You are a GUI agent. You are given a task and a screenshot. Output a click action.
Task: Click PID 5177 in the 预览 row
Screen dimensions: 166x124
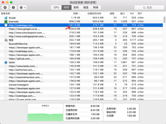(133, 40)
